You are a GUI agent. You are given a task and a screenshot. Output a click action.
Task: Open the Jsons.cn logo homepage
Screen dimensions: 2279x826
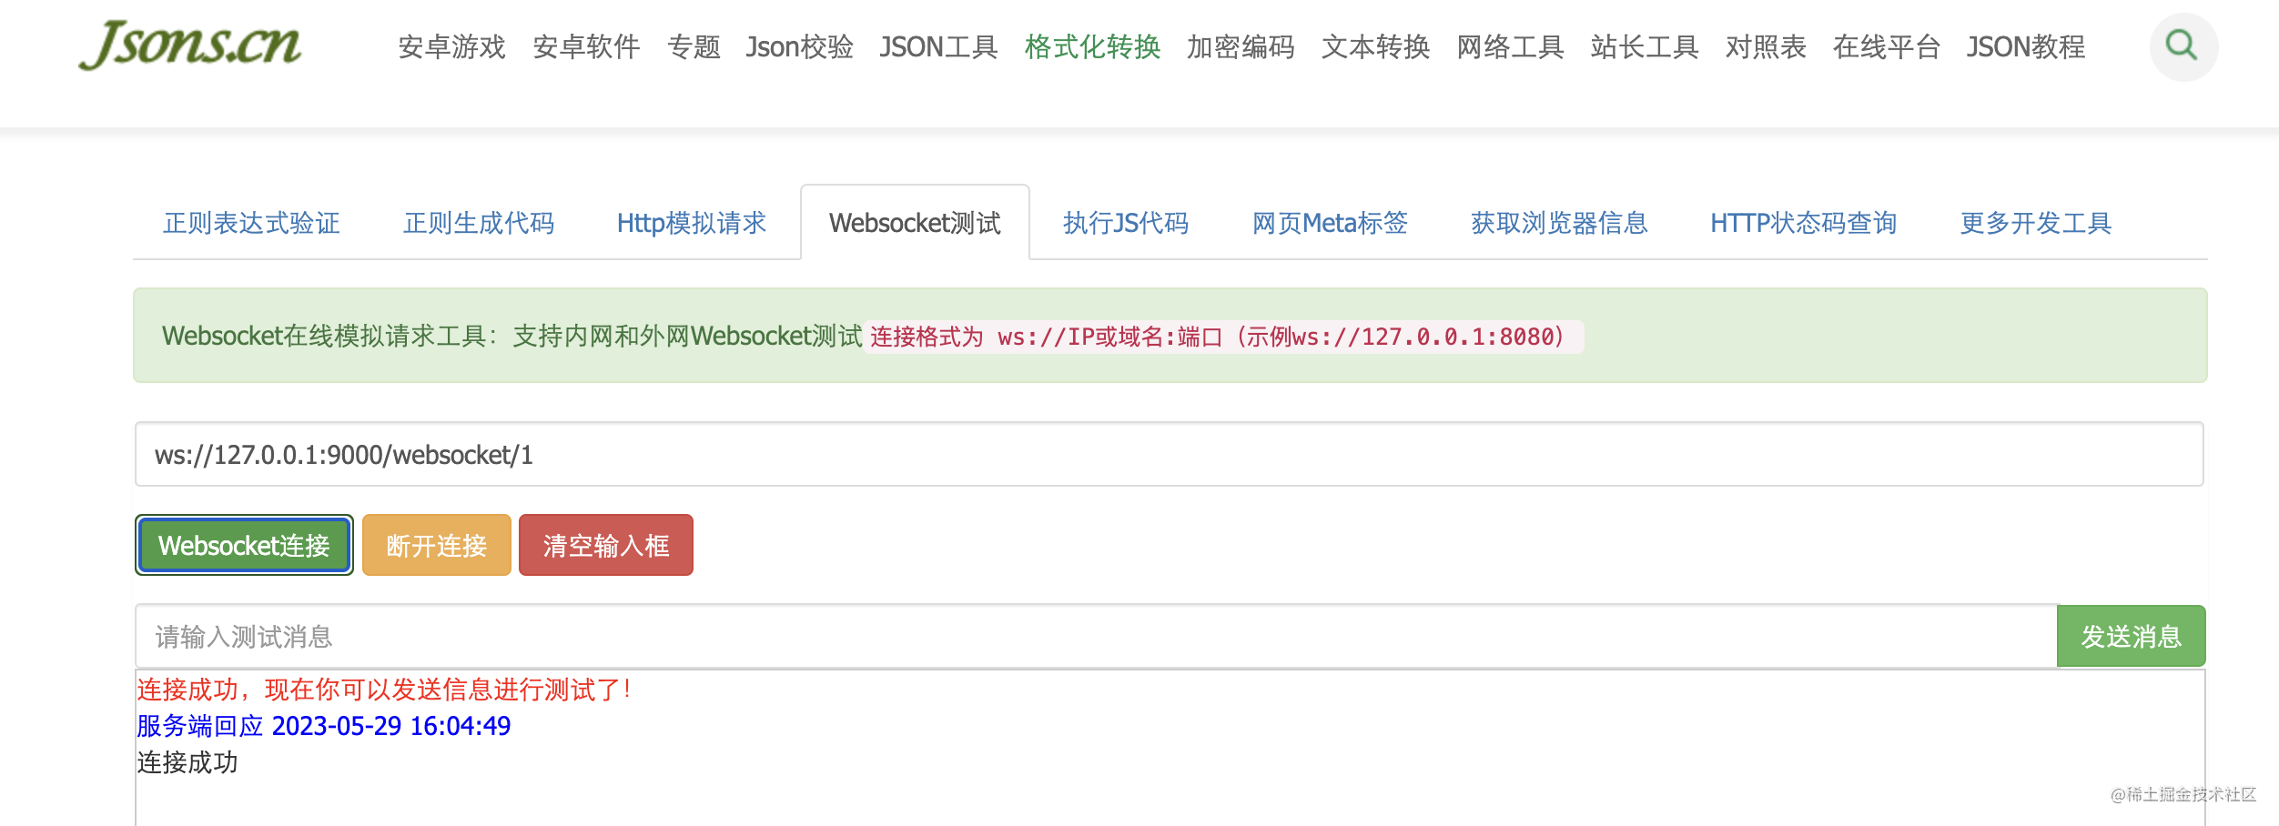tap(190, 45)
